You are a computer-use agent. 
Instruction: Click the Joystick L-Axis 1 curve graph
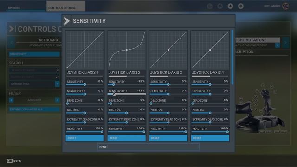click(84, 50)
